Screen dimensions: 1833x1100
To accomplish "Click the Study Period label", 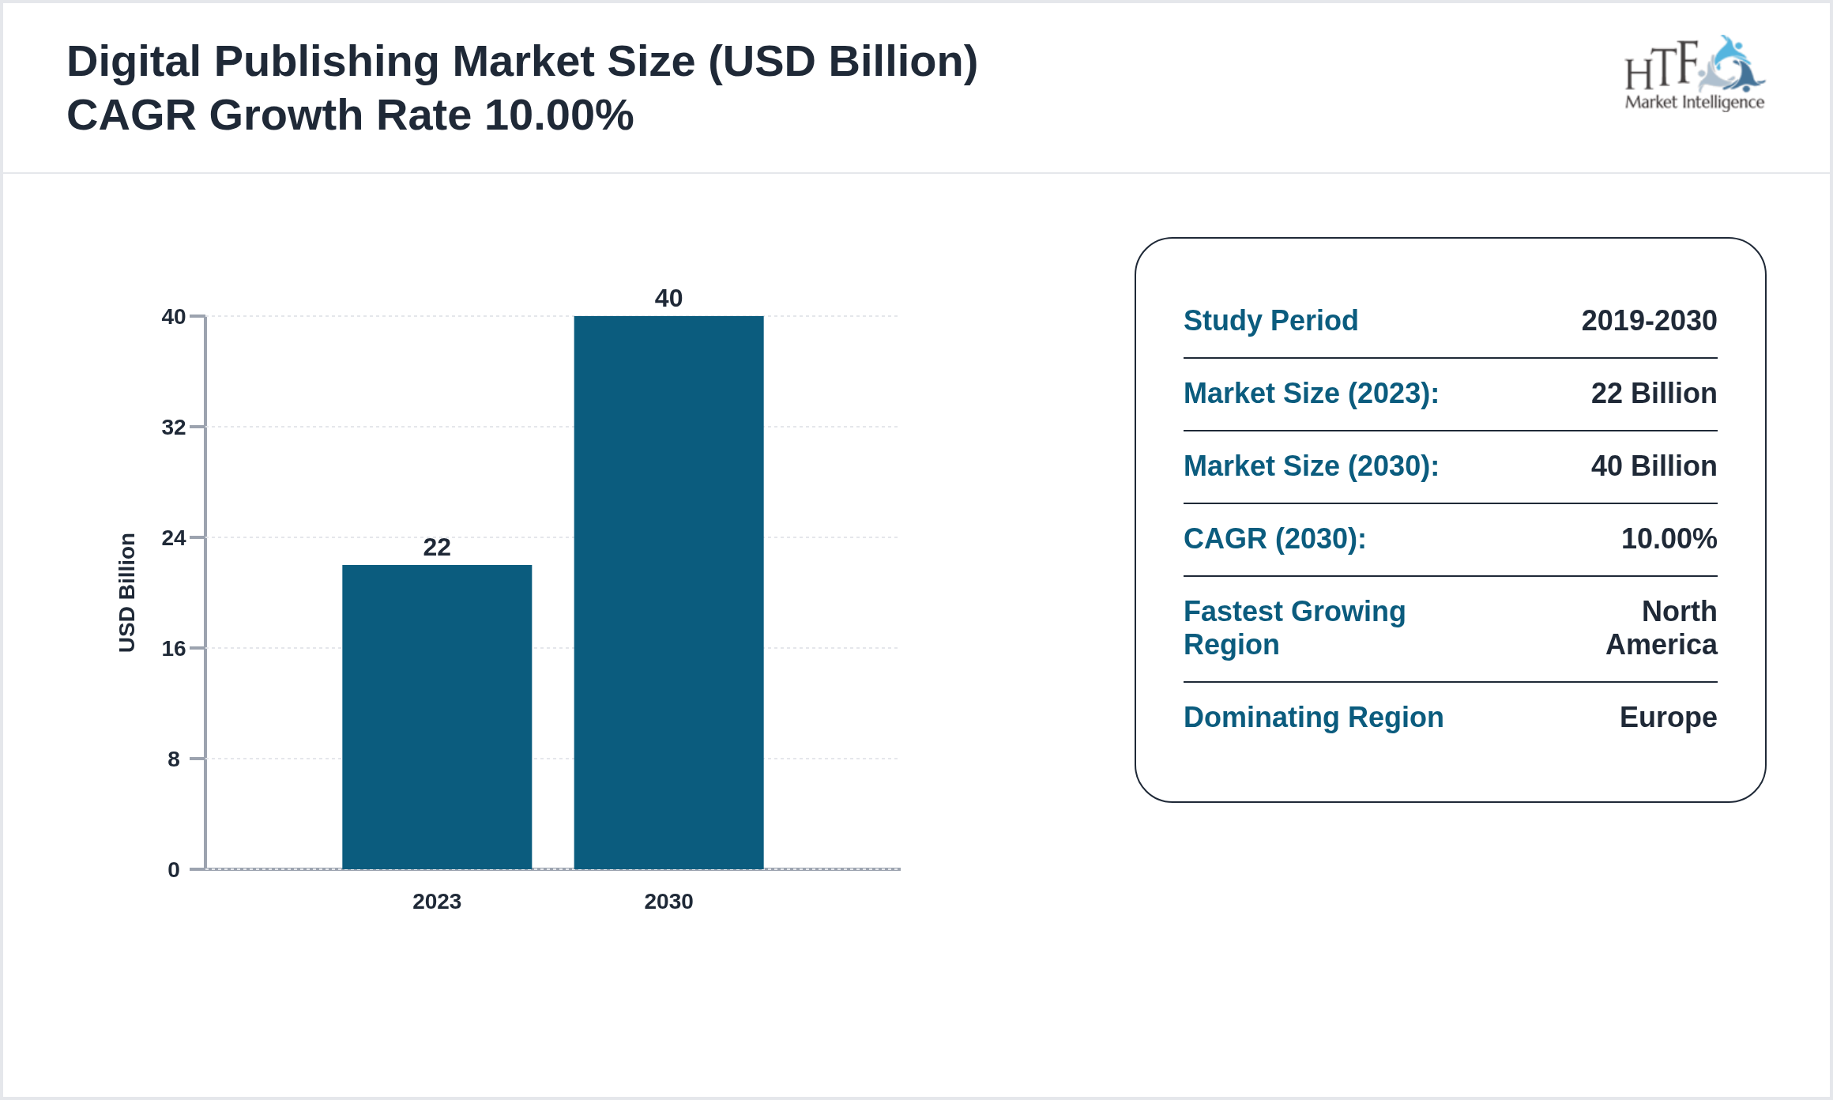I will coord(1270,321).
